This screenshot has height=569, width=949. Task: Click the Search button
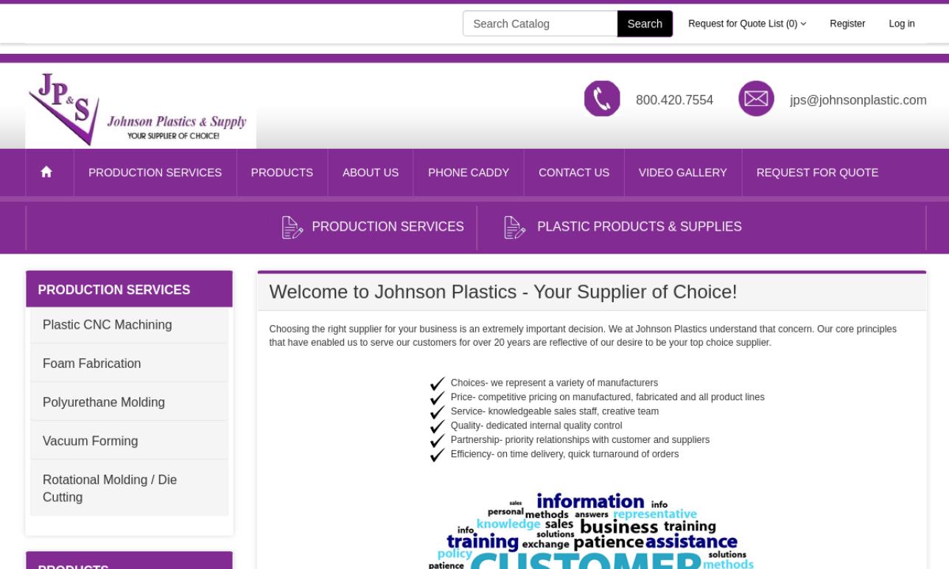pos(645,23)
